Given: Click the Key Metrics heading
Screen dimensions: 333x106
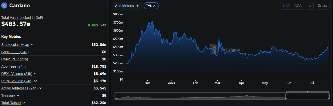Looking at the screenshot, I should point(11,37).
